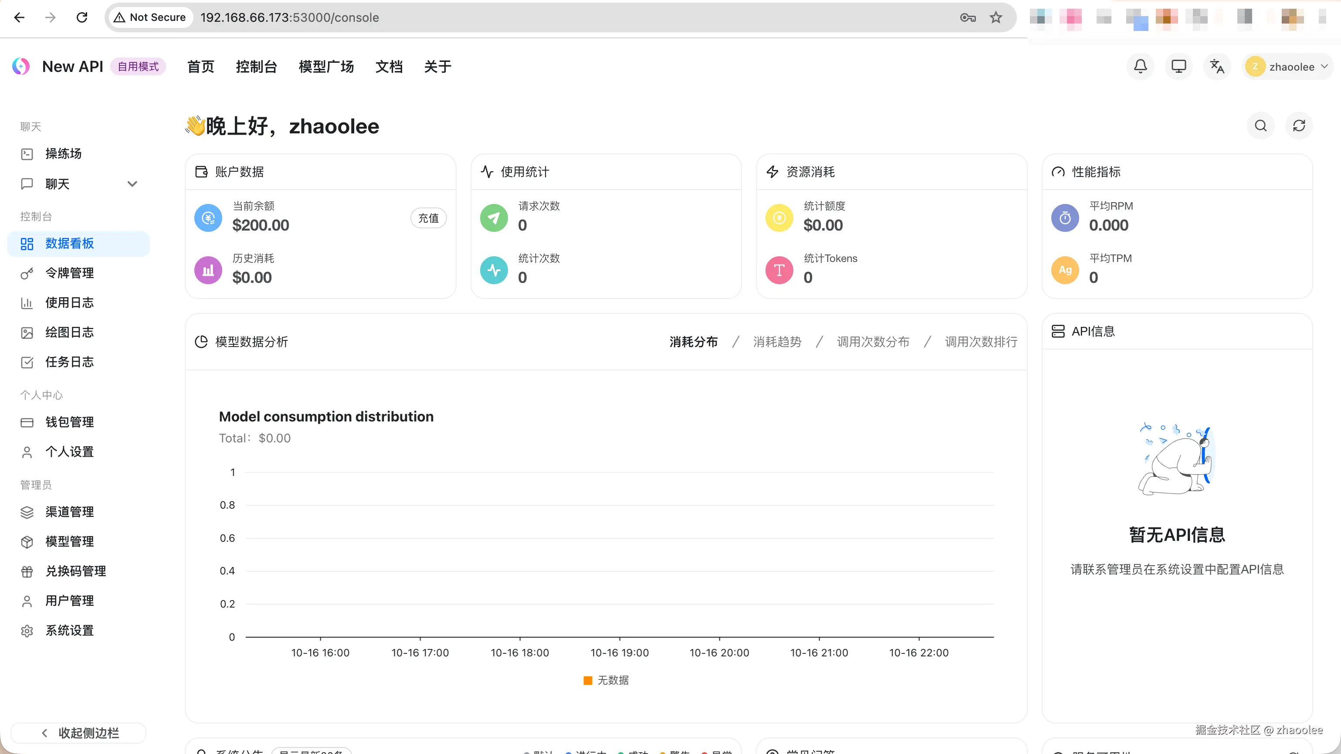Open 兑换码管理 in the sidebar
This screenshot has height=754, width=1341.
point(75,571)
